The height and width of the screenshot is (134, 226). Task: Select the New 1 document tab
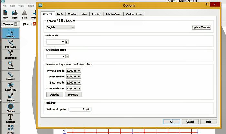27,24
